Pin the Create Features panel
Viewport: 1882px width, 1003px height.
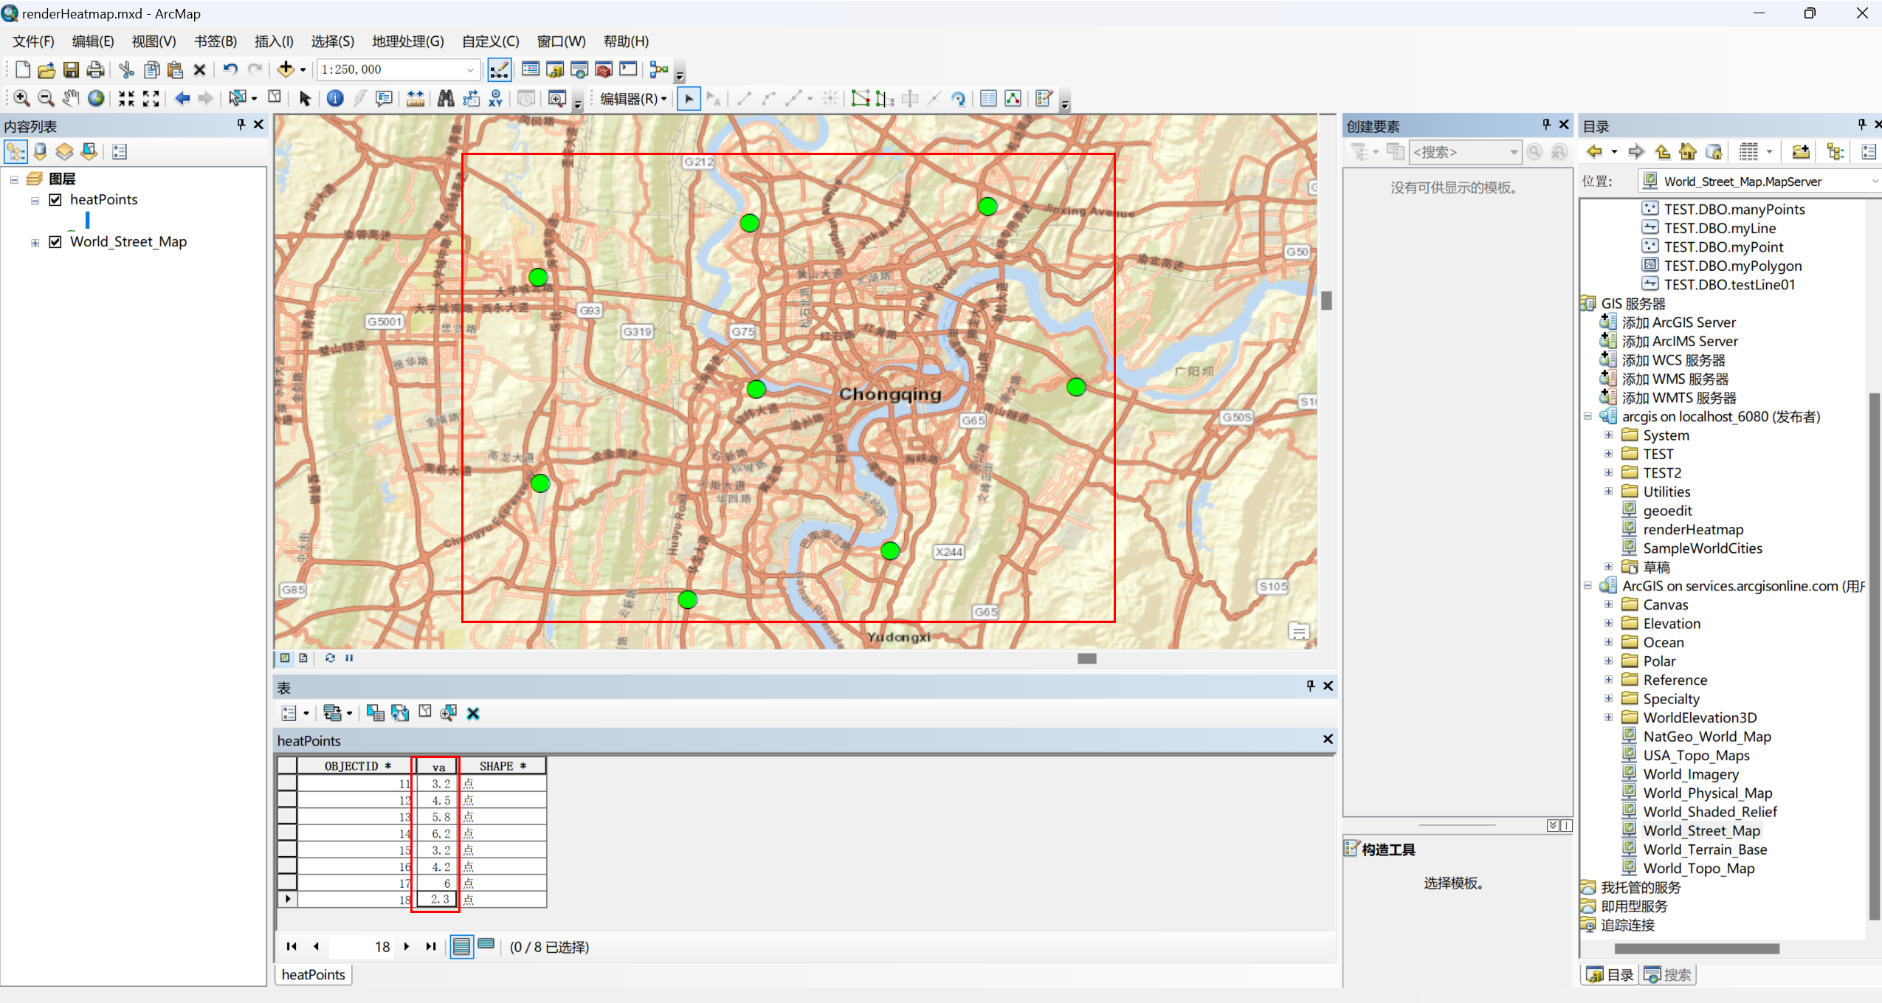click(1546, 125)
